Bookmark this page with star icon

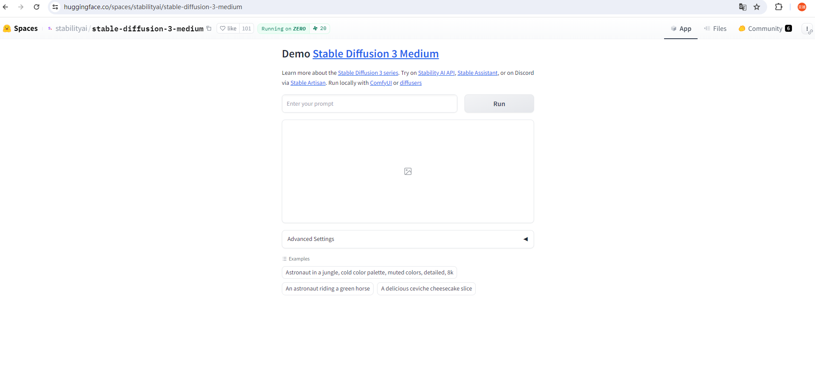[x=757, y=7]
